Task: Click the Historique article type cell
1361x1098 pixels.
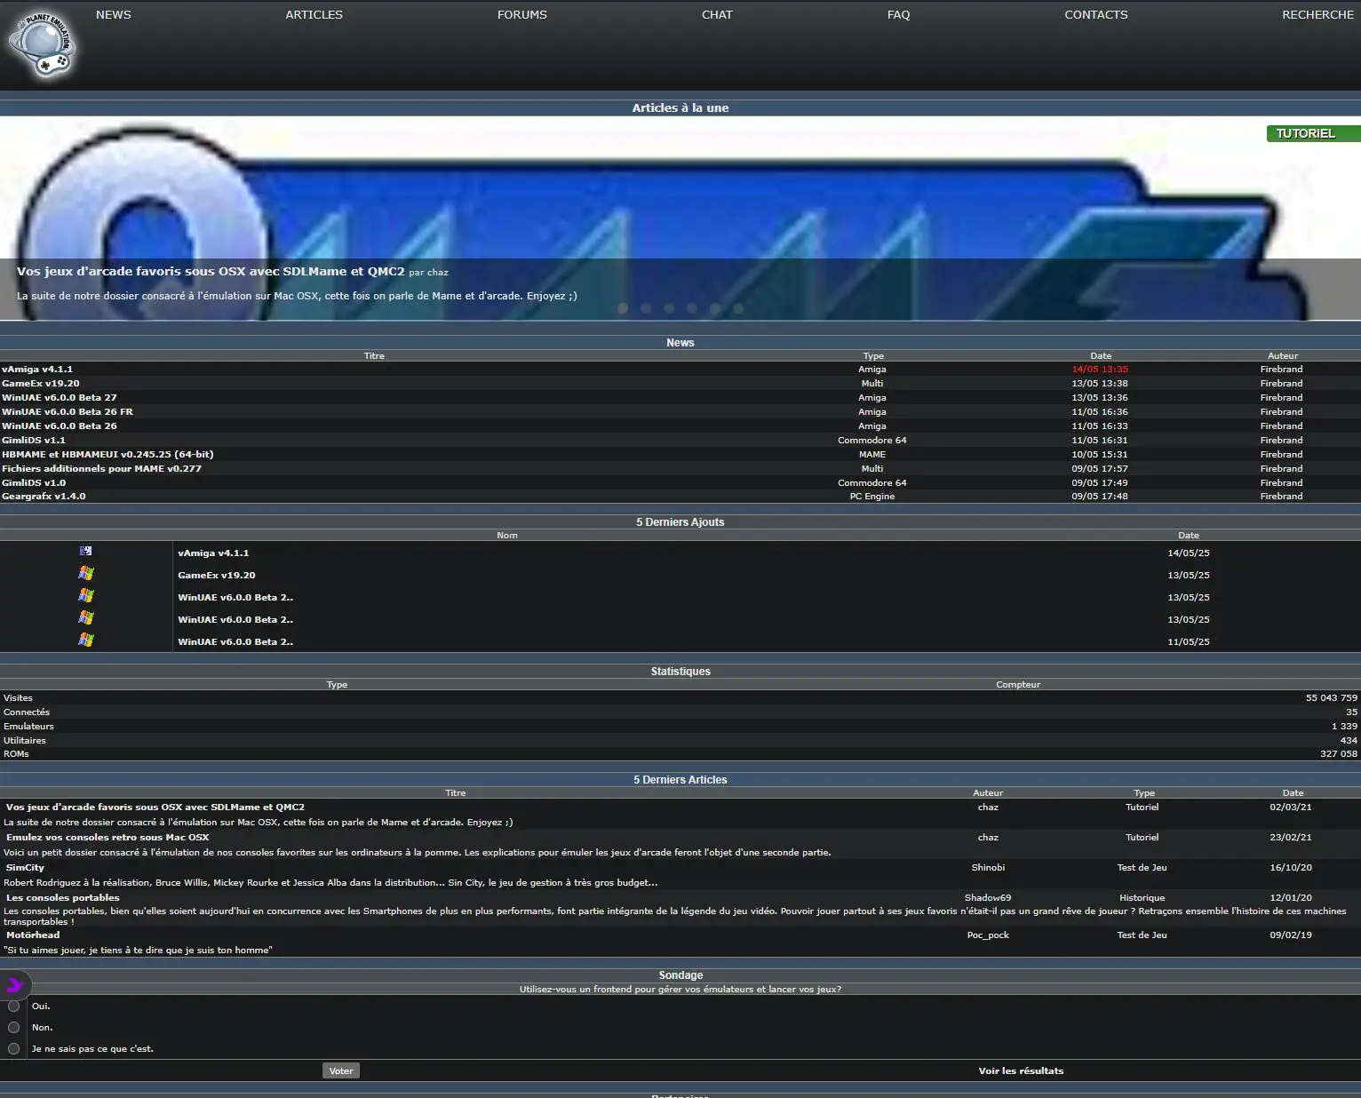Action: [1142, 897]
